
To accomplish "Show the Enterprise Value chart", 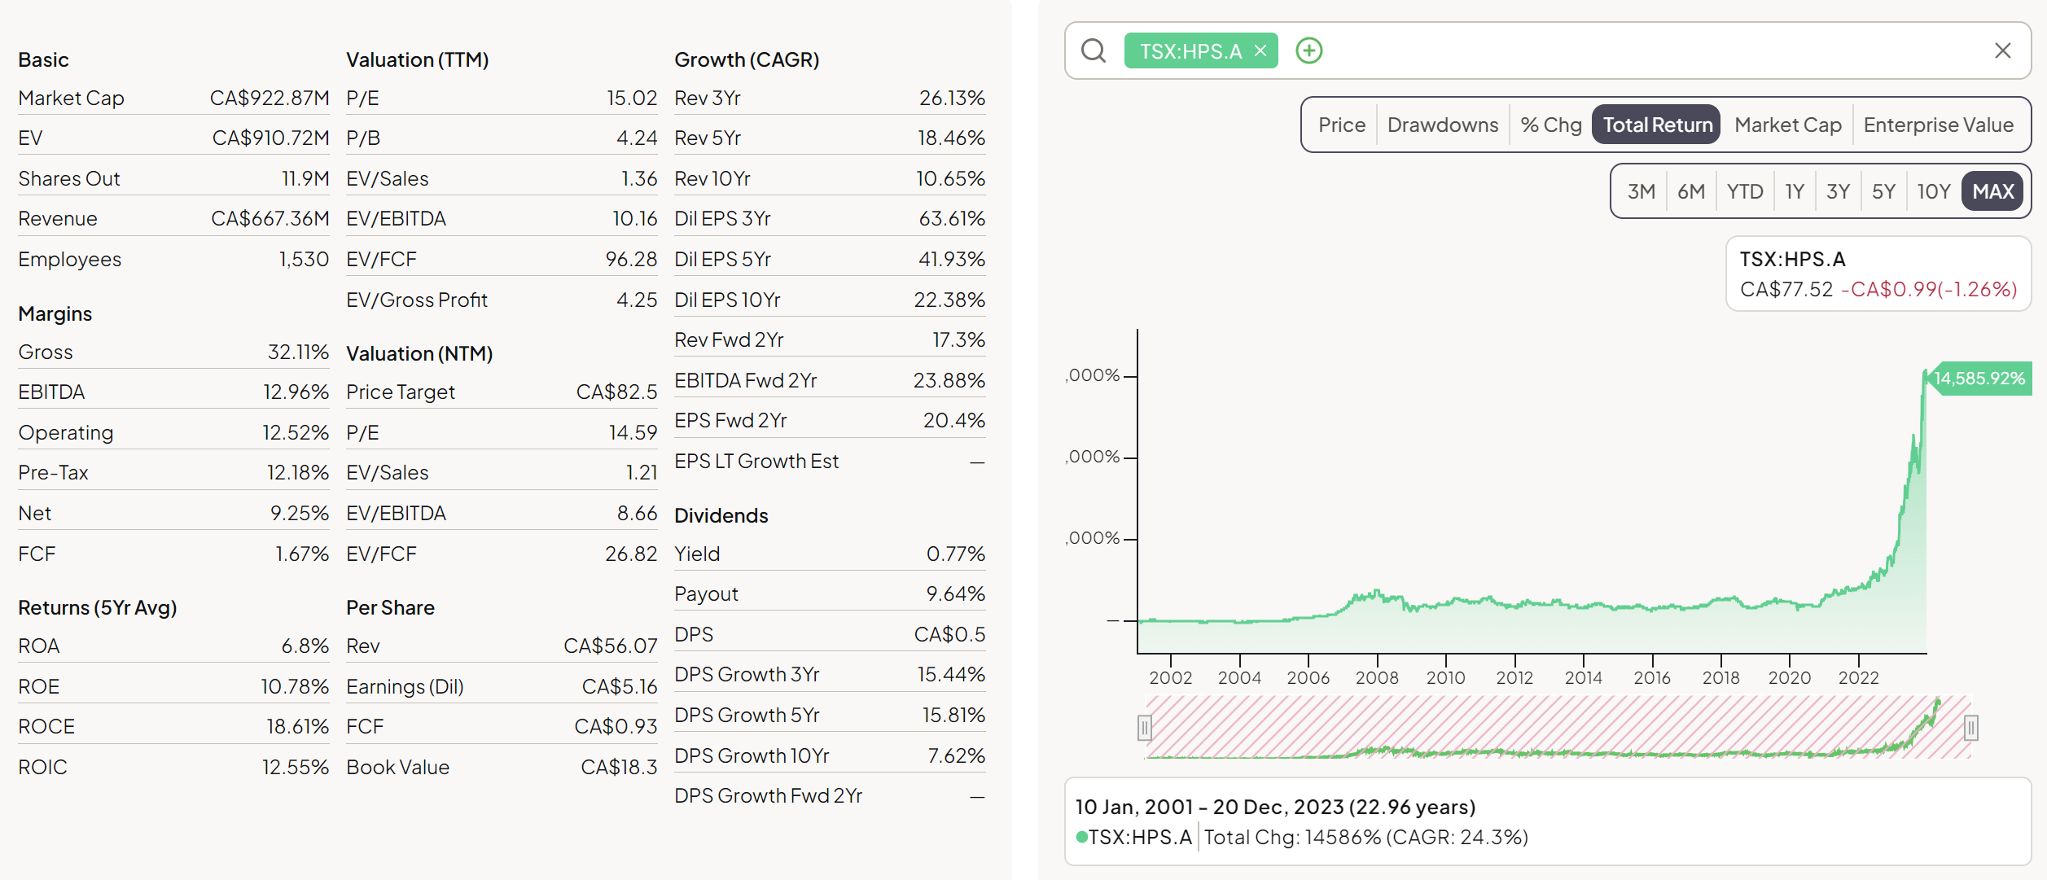I will point(1938,125).
